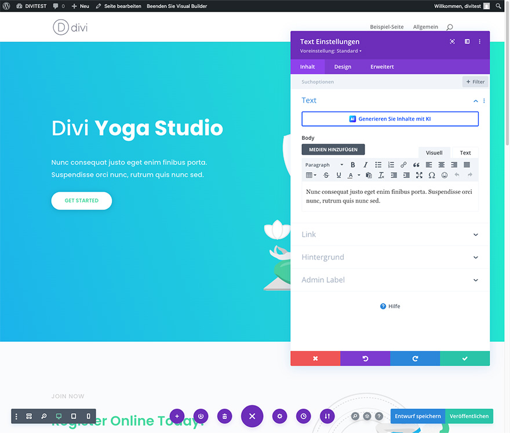This screenshot has width=510, height=433.
Task: Click the trash icon to clear layout
Action: click(225, 416)
